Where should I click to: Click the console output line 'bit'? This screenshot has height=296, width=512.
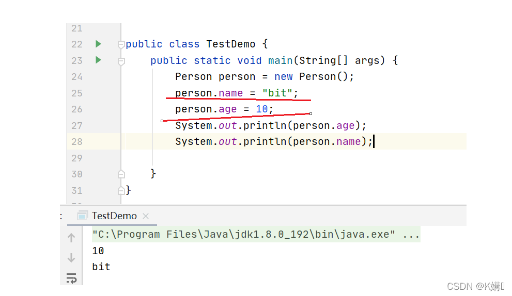pos(101,267)
